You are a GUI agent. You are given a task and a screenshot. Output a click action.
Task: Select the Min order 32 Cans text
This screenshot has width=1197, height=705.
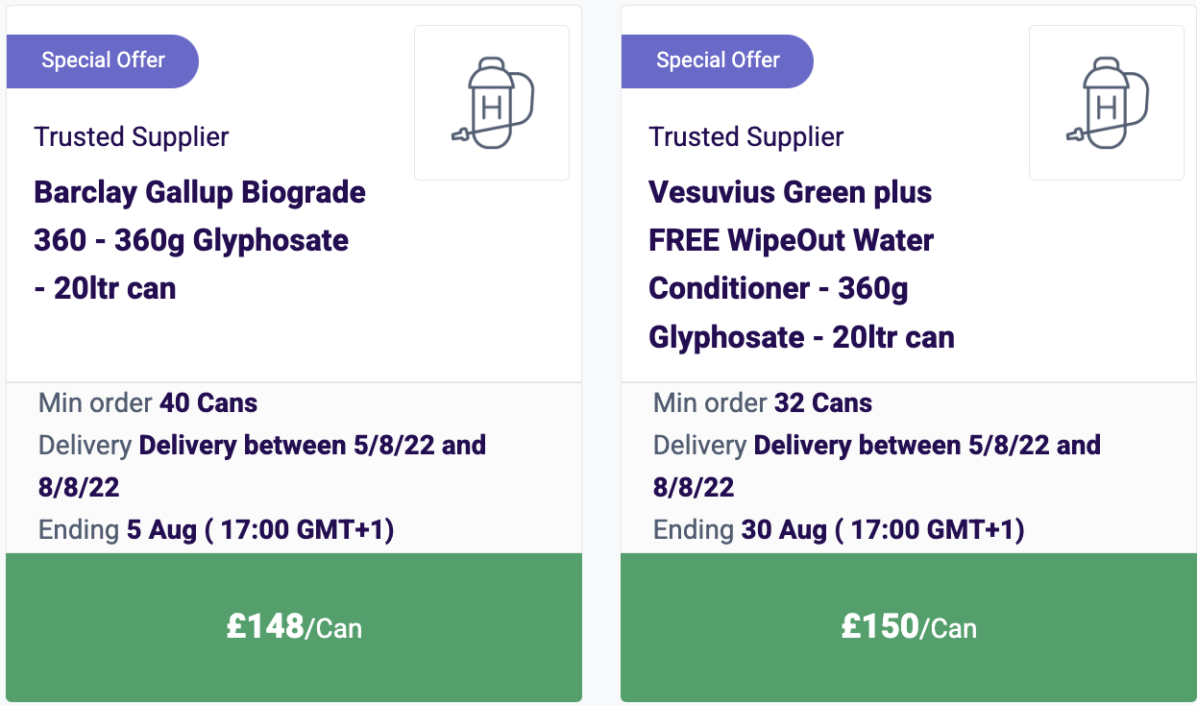click(763, 402)
